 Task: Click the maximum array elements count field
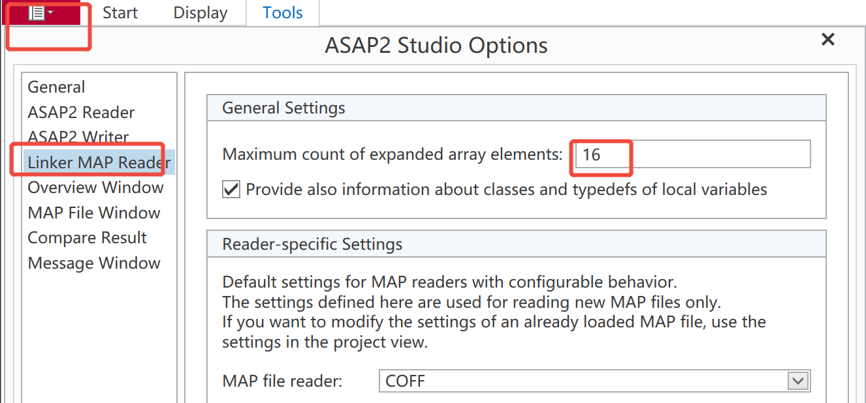(x=692, y=155)
